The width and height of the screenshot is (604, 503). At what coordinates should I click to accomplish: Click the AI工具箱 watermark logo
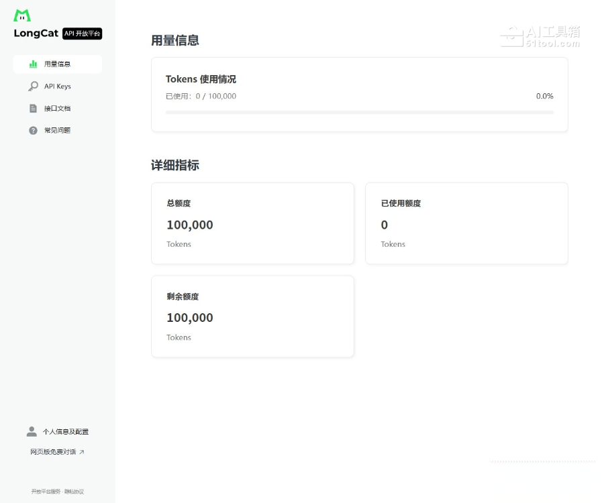pyautogui.click(x=540, y=36)
